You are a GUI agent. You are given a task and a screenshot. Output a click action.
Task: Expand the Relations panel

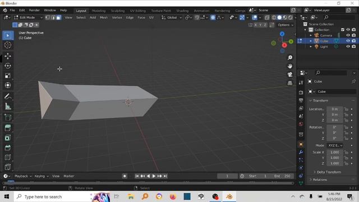pos(320,180)
